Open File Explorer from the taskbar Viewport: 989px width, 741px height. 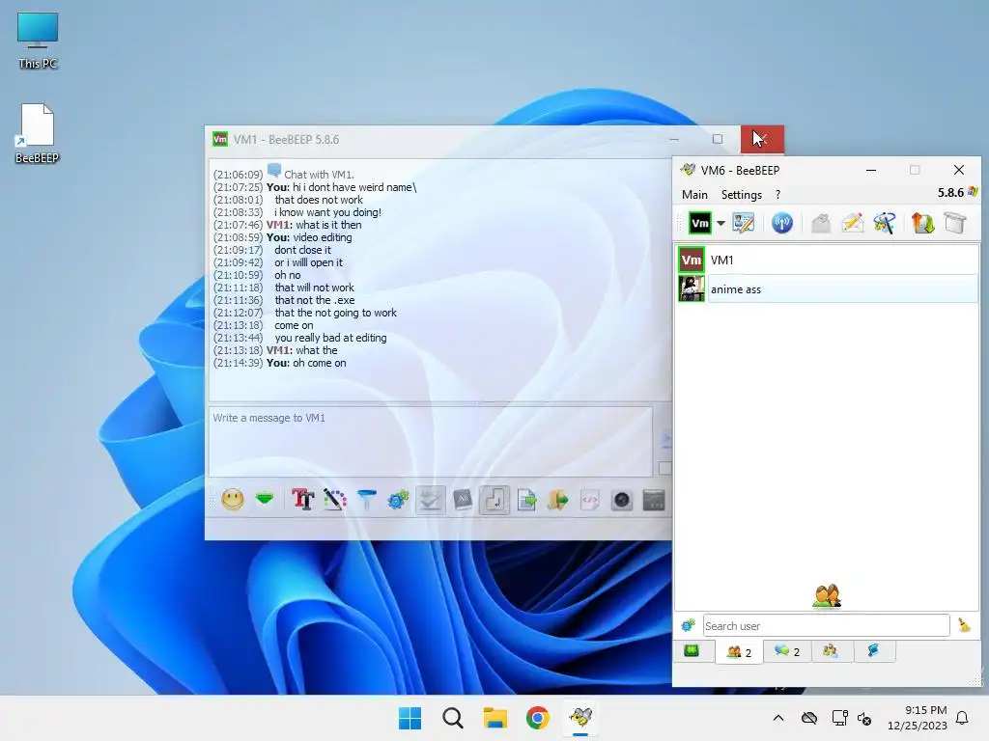coord(495,718)
